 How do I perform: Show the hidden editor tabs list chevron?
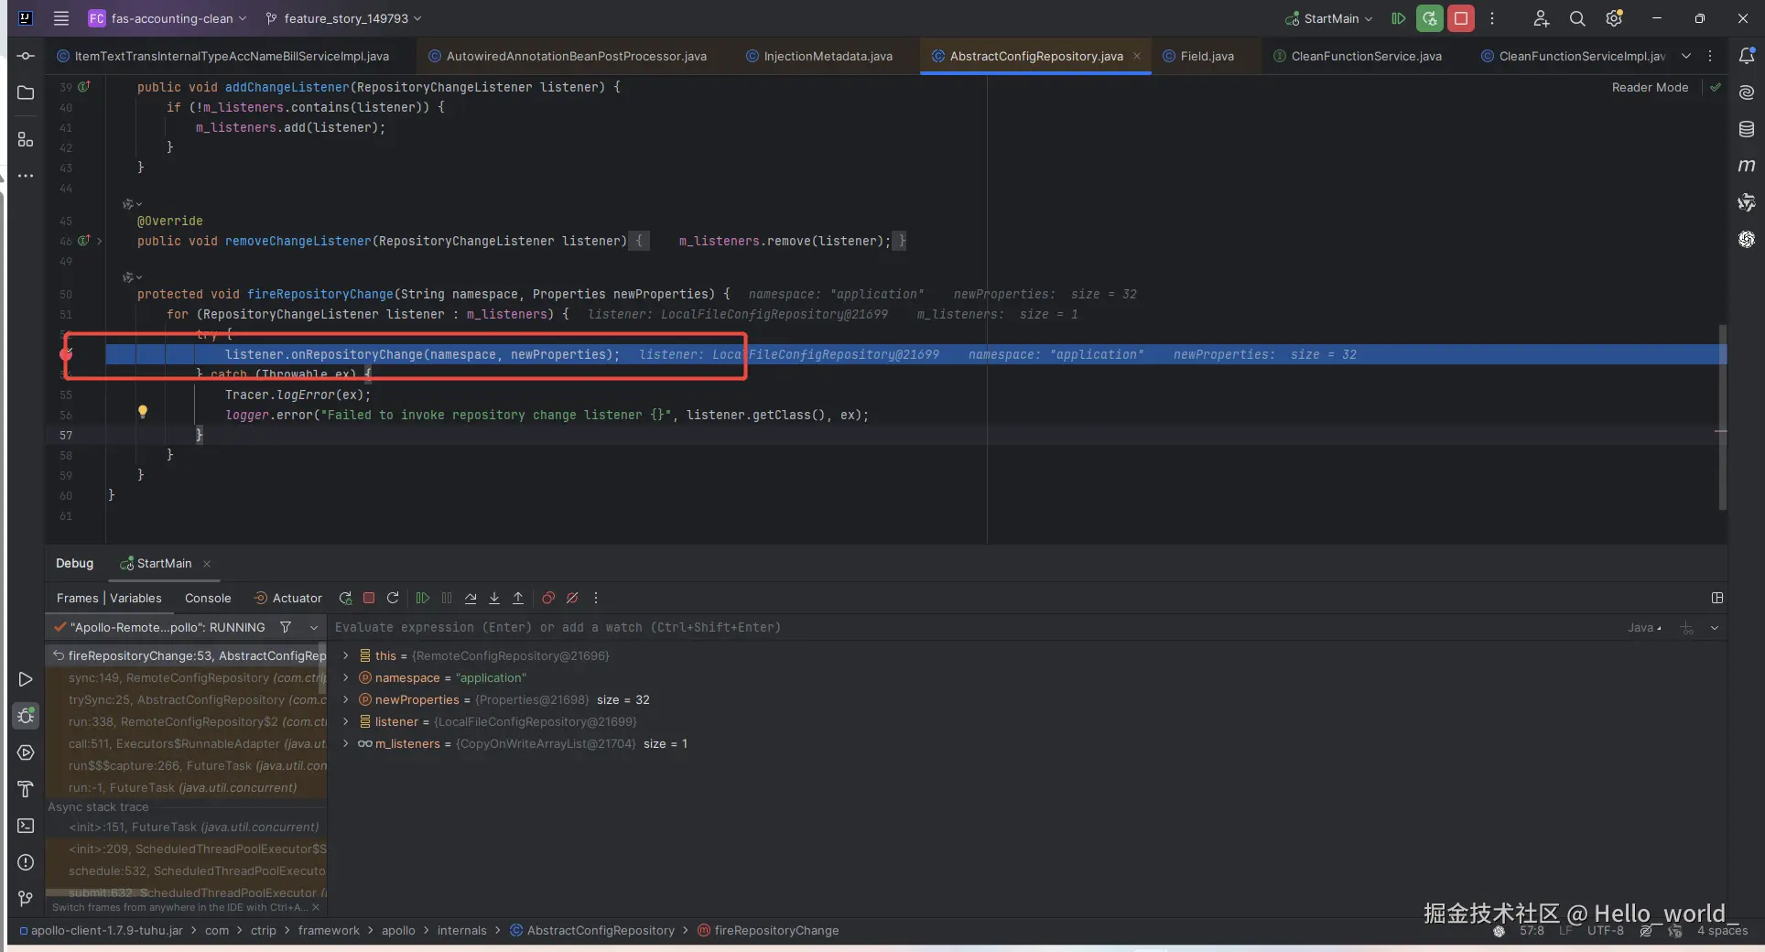click(1686, 56)
